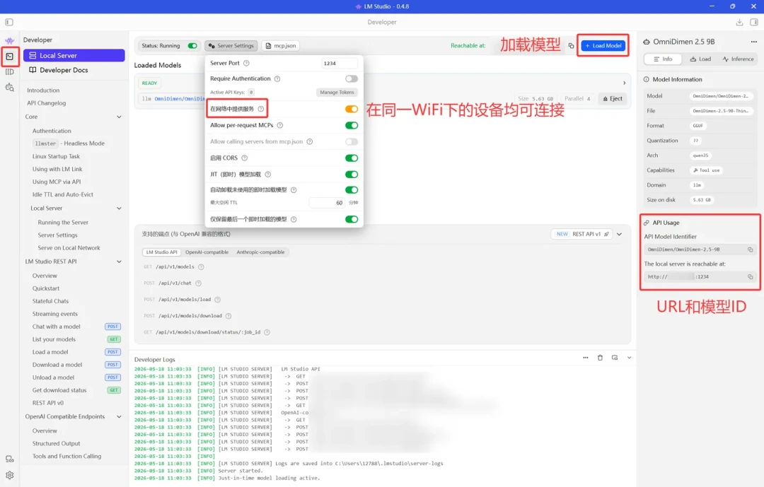The image size is (764, 487).
Task: Collapse OpenAI Compatible Endpoints section
Action: [x=119, y=417]
